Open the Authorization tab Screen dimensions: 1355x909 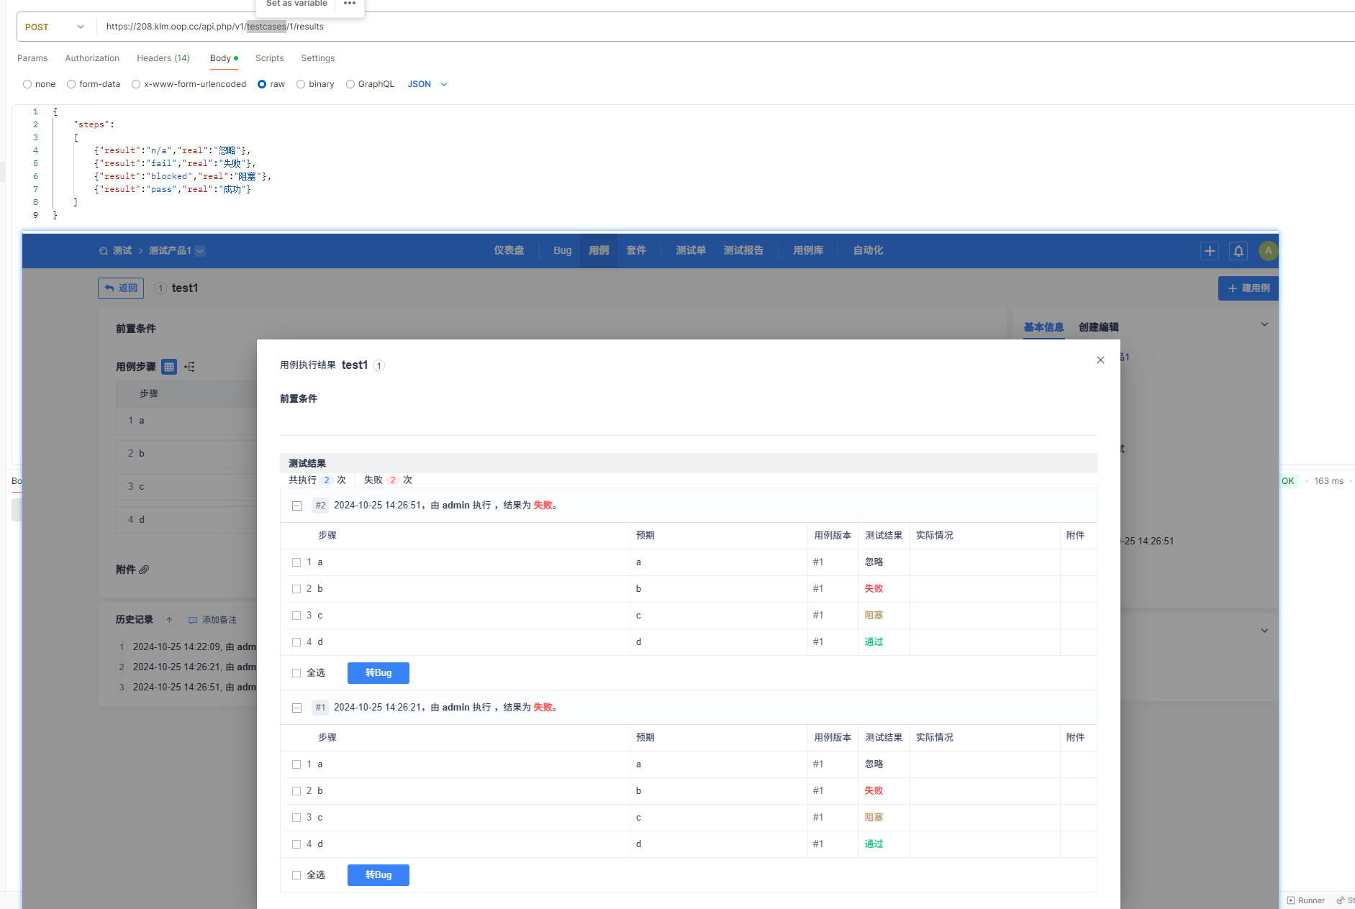pos(92,58)
